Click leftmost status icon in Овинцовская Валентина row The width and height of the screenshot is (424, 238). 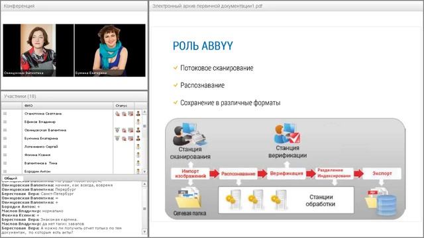[x=117, y=130]
